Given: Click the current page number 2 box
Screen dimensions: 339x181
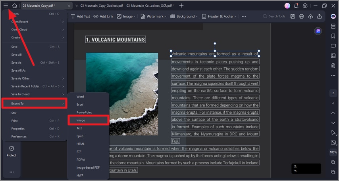Looking at the screenshot, I should click(333, 93).
